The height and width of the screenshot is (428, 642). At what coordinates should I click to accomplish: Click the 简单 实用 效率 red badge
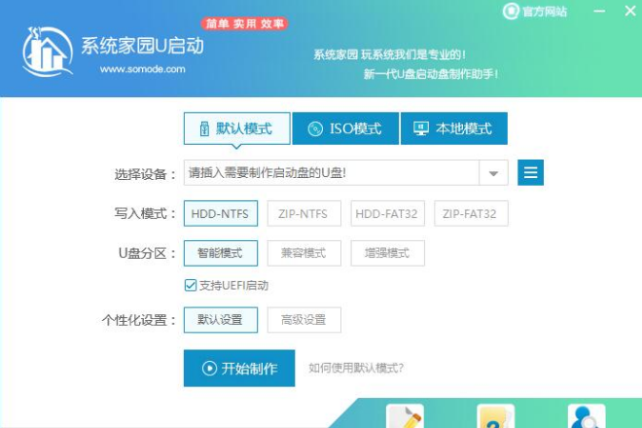point(244,23)
